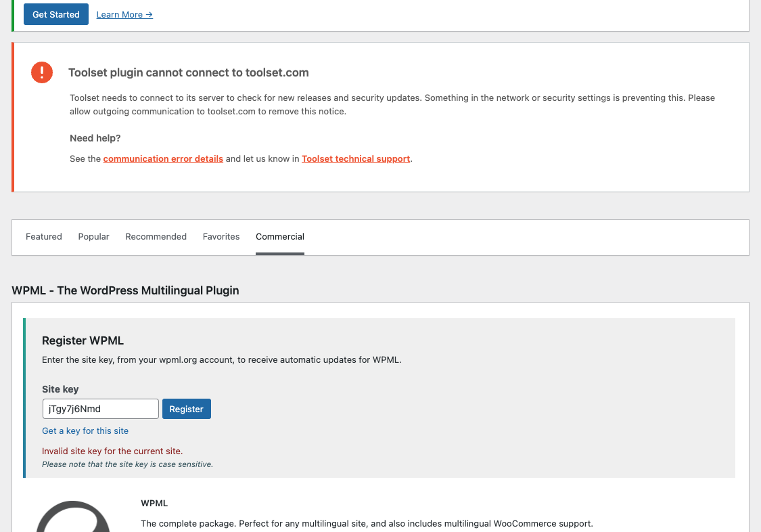
Task: Click the Need help? subheading
Action: click(x=95, y=138)
